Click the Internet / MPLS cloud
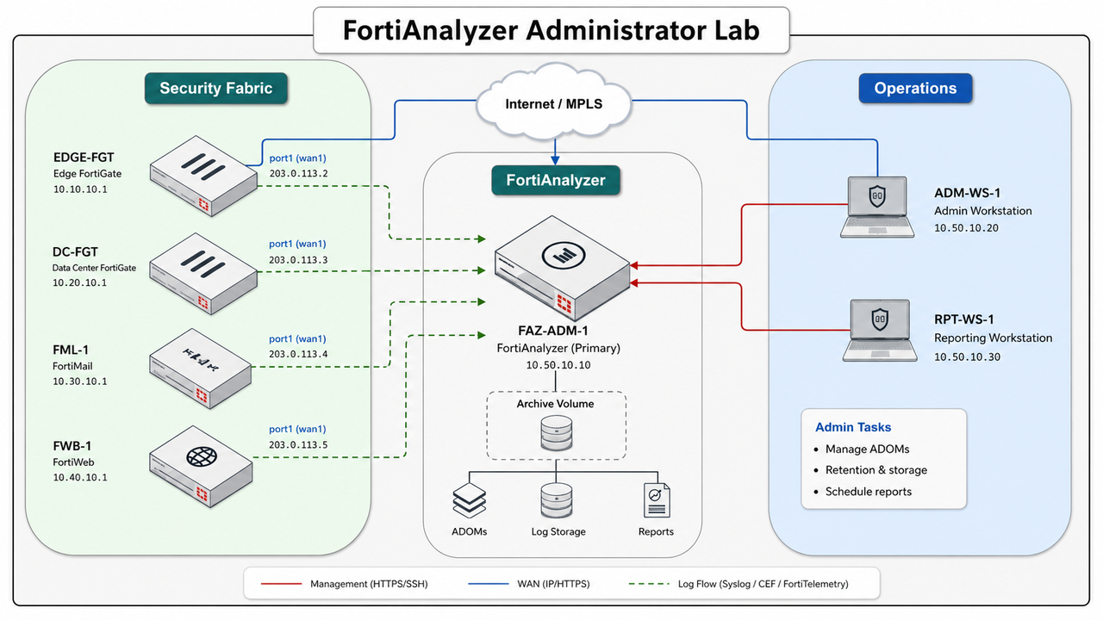This screenshot has height=620, width=1103. tap(553, 103)
